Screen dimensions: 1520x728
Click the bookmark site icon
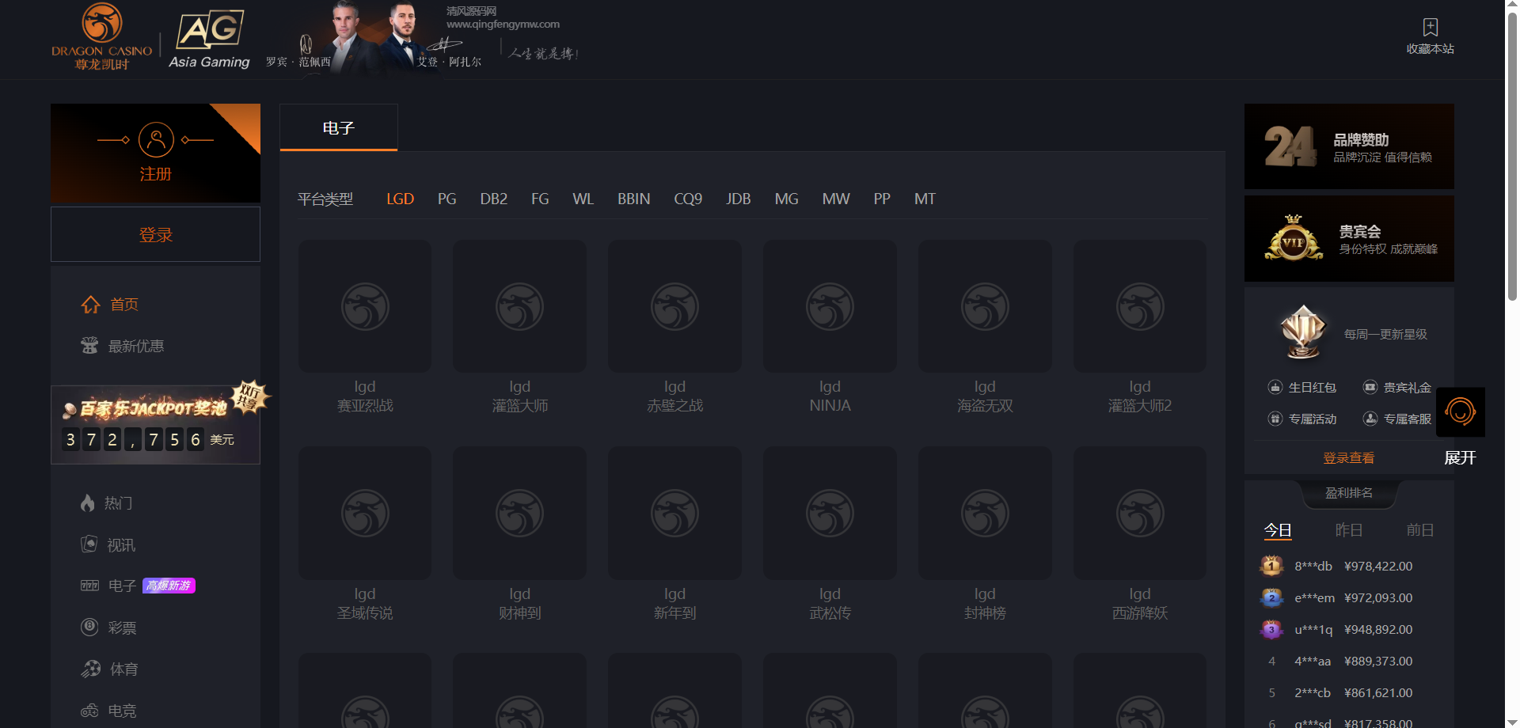coord(1430,28)
